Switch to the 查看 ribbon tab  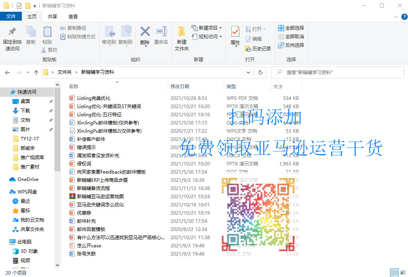(74, 17)
